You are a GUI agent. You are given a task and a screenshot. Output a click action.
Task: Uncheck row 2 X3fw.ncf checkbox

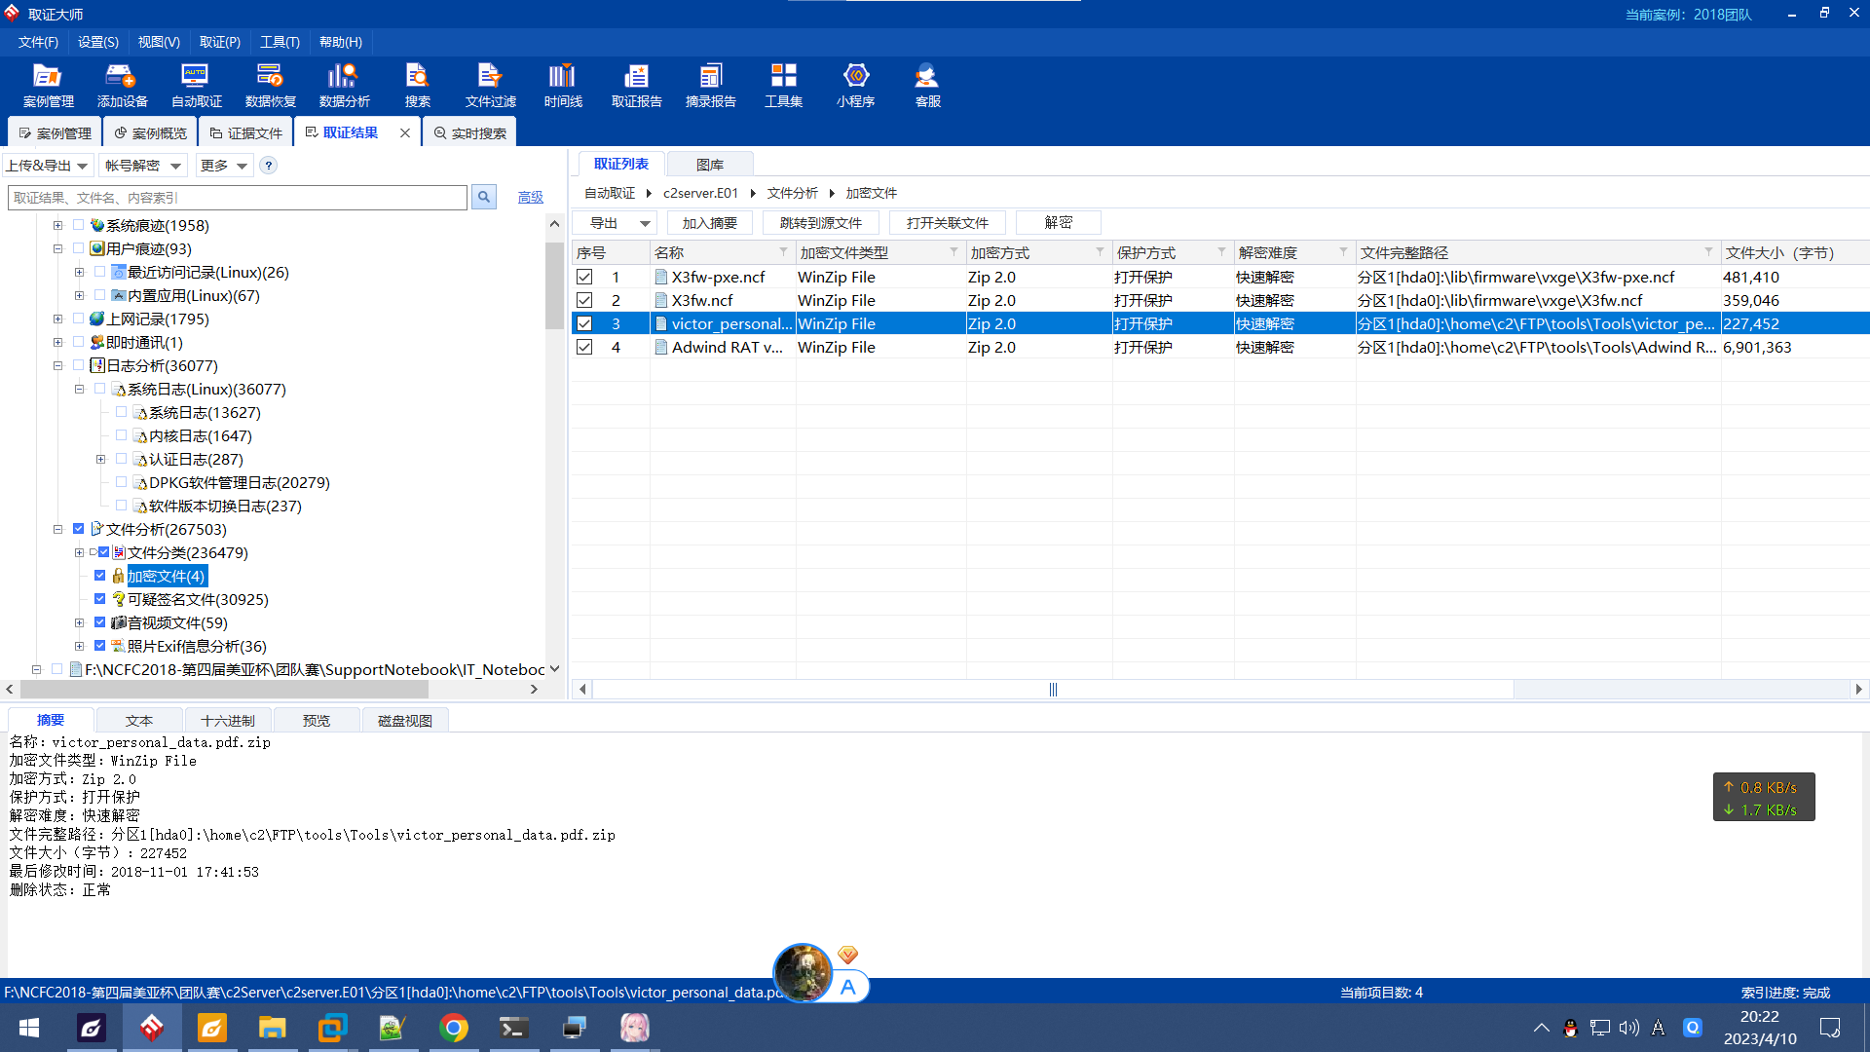tap(584, 300)
